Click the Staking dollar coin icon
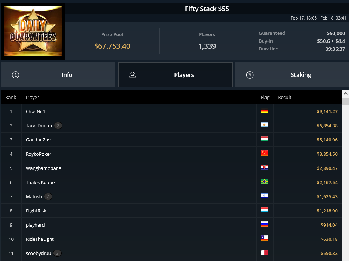This screenshot has width=349, height=261. point(250,75)
